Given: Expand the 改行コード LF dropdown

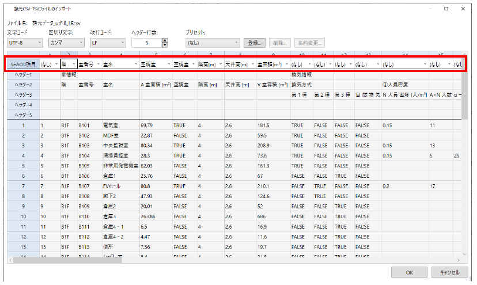Looking at the screenshot, I should click(107, 43).
